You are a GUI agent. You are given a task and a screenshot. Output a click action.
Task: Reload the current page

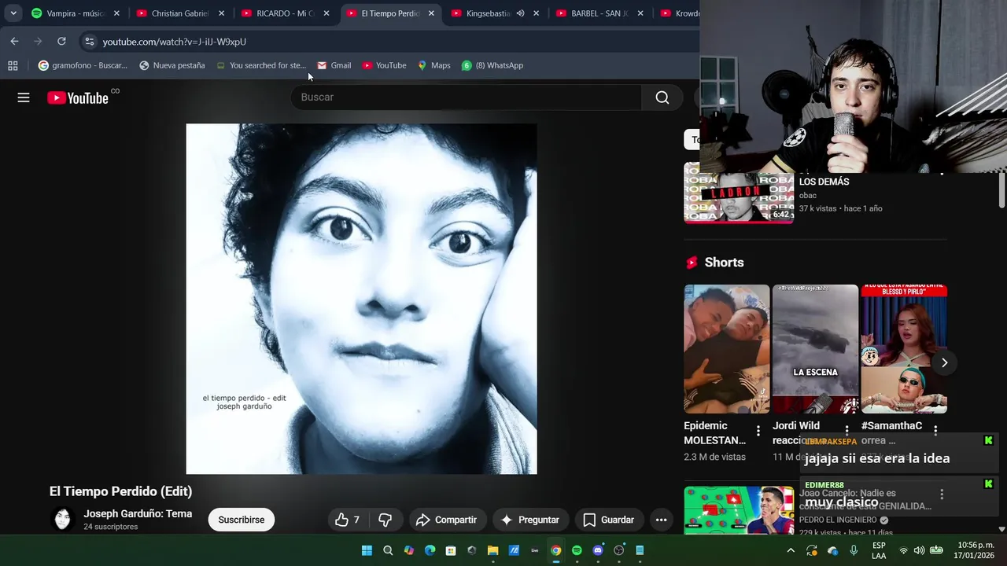click(x=61, y=42)
